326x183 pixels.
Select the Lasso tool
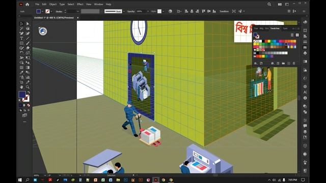click(28, 28)
